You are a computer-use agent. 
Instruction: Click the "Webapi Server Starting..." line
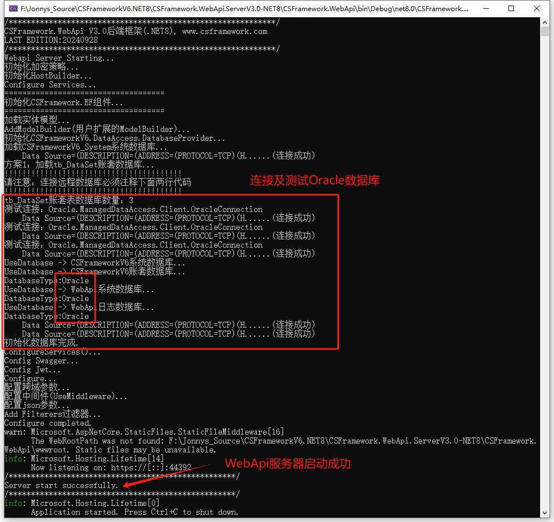coord(59,58)
